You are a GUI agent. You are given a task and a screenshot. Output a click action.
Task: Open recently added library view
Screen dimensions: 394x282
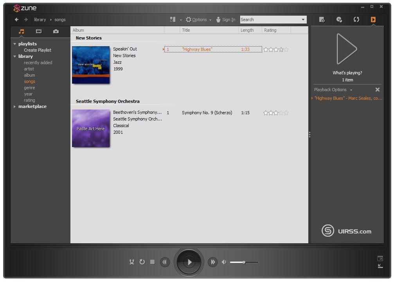[x=38, y=63]
